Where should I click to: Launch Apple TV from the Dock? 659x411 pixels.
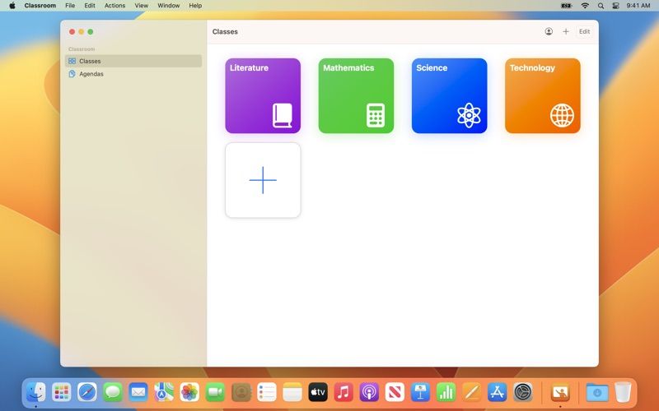[x=318, y=393]
